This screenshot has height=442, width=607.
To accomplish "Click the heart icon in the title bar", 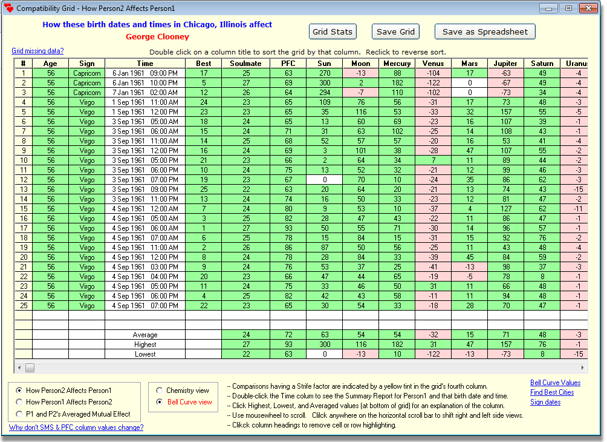I will tap(8, 8).
